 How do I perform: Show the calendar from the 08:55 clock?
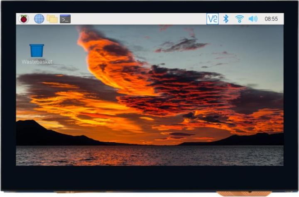click(271, 19)
